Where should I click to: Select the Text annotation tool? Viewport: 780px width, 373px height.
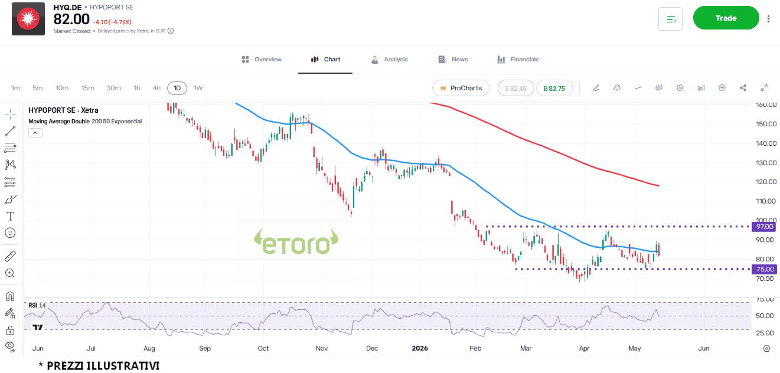(10, 216)
